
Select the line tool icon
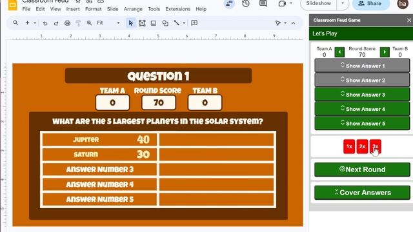pos(176,23)
